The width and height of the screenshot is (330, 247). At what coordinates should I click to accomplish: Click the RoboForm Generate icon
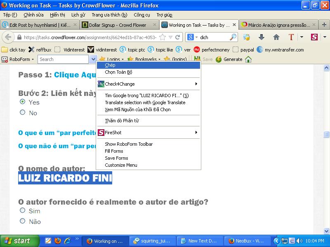pos(219,59)
